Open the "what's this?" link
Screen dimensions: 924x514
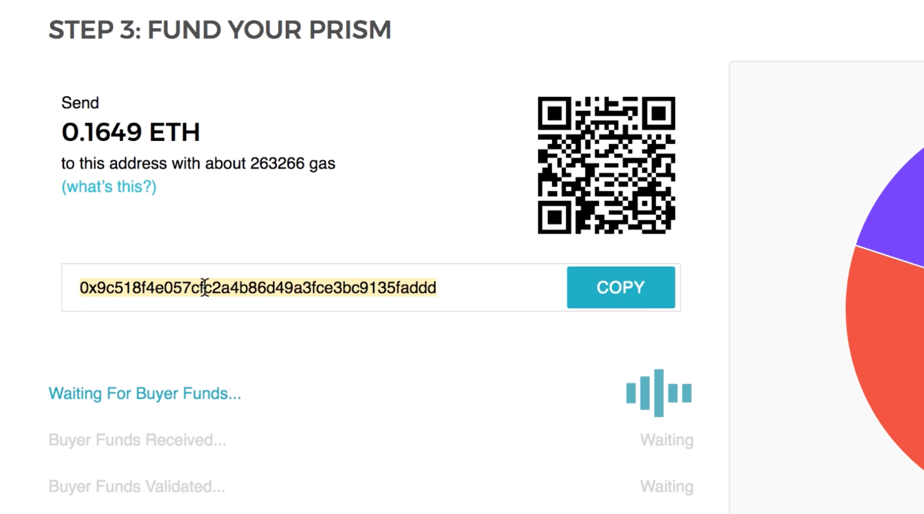(x=109, y=186)
